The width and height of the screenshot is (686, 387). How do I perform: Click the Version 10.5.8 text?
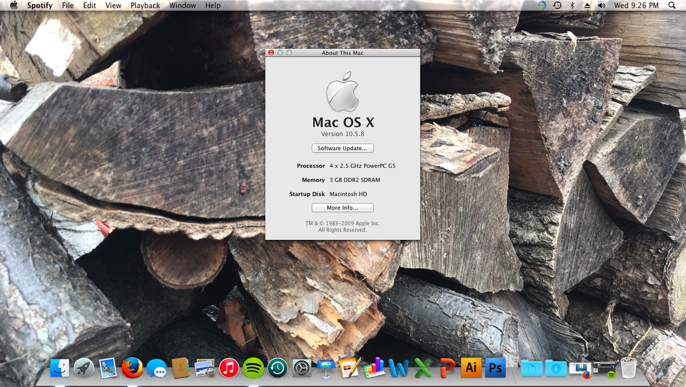click(342, 134)
